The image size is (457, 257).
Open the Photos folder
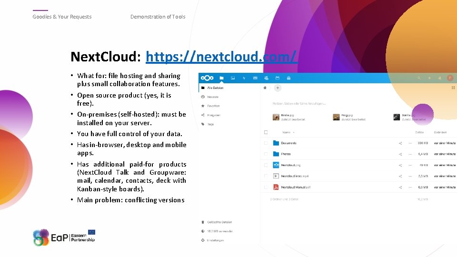pyautogui.click(x=286, y=154)
